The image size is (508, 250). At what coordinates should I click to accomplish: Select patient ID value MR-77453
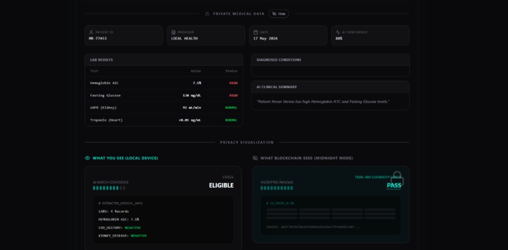pyautogui.click(x=98, y=38)
